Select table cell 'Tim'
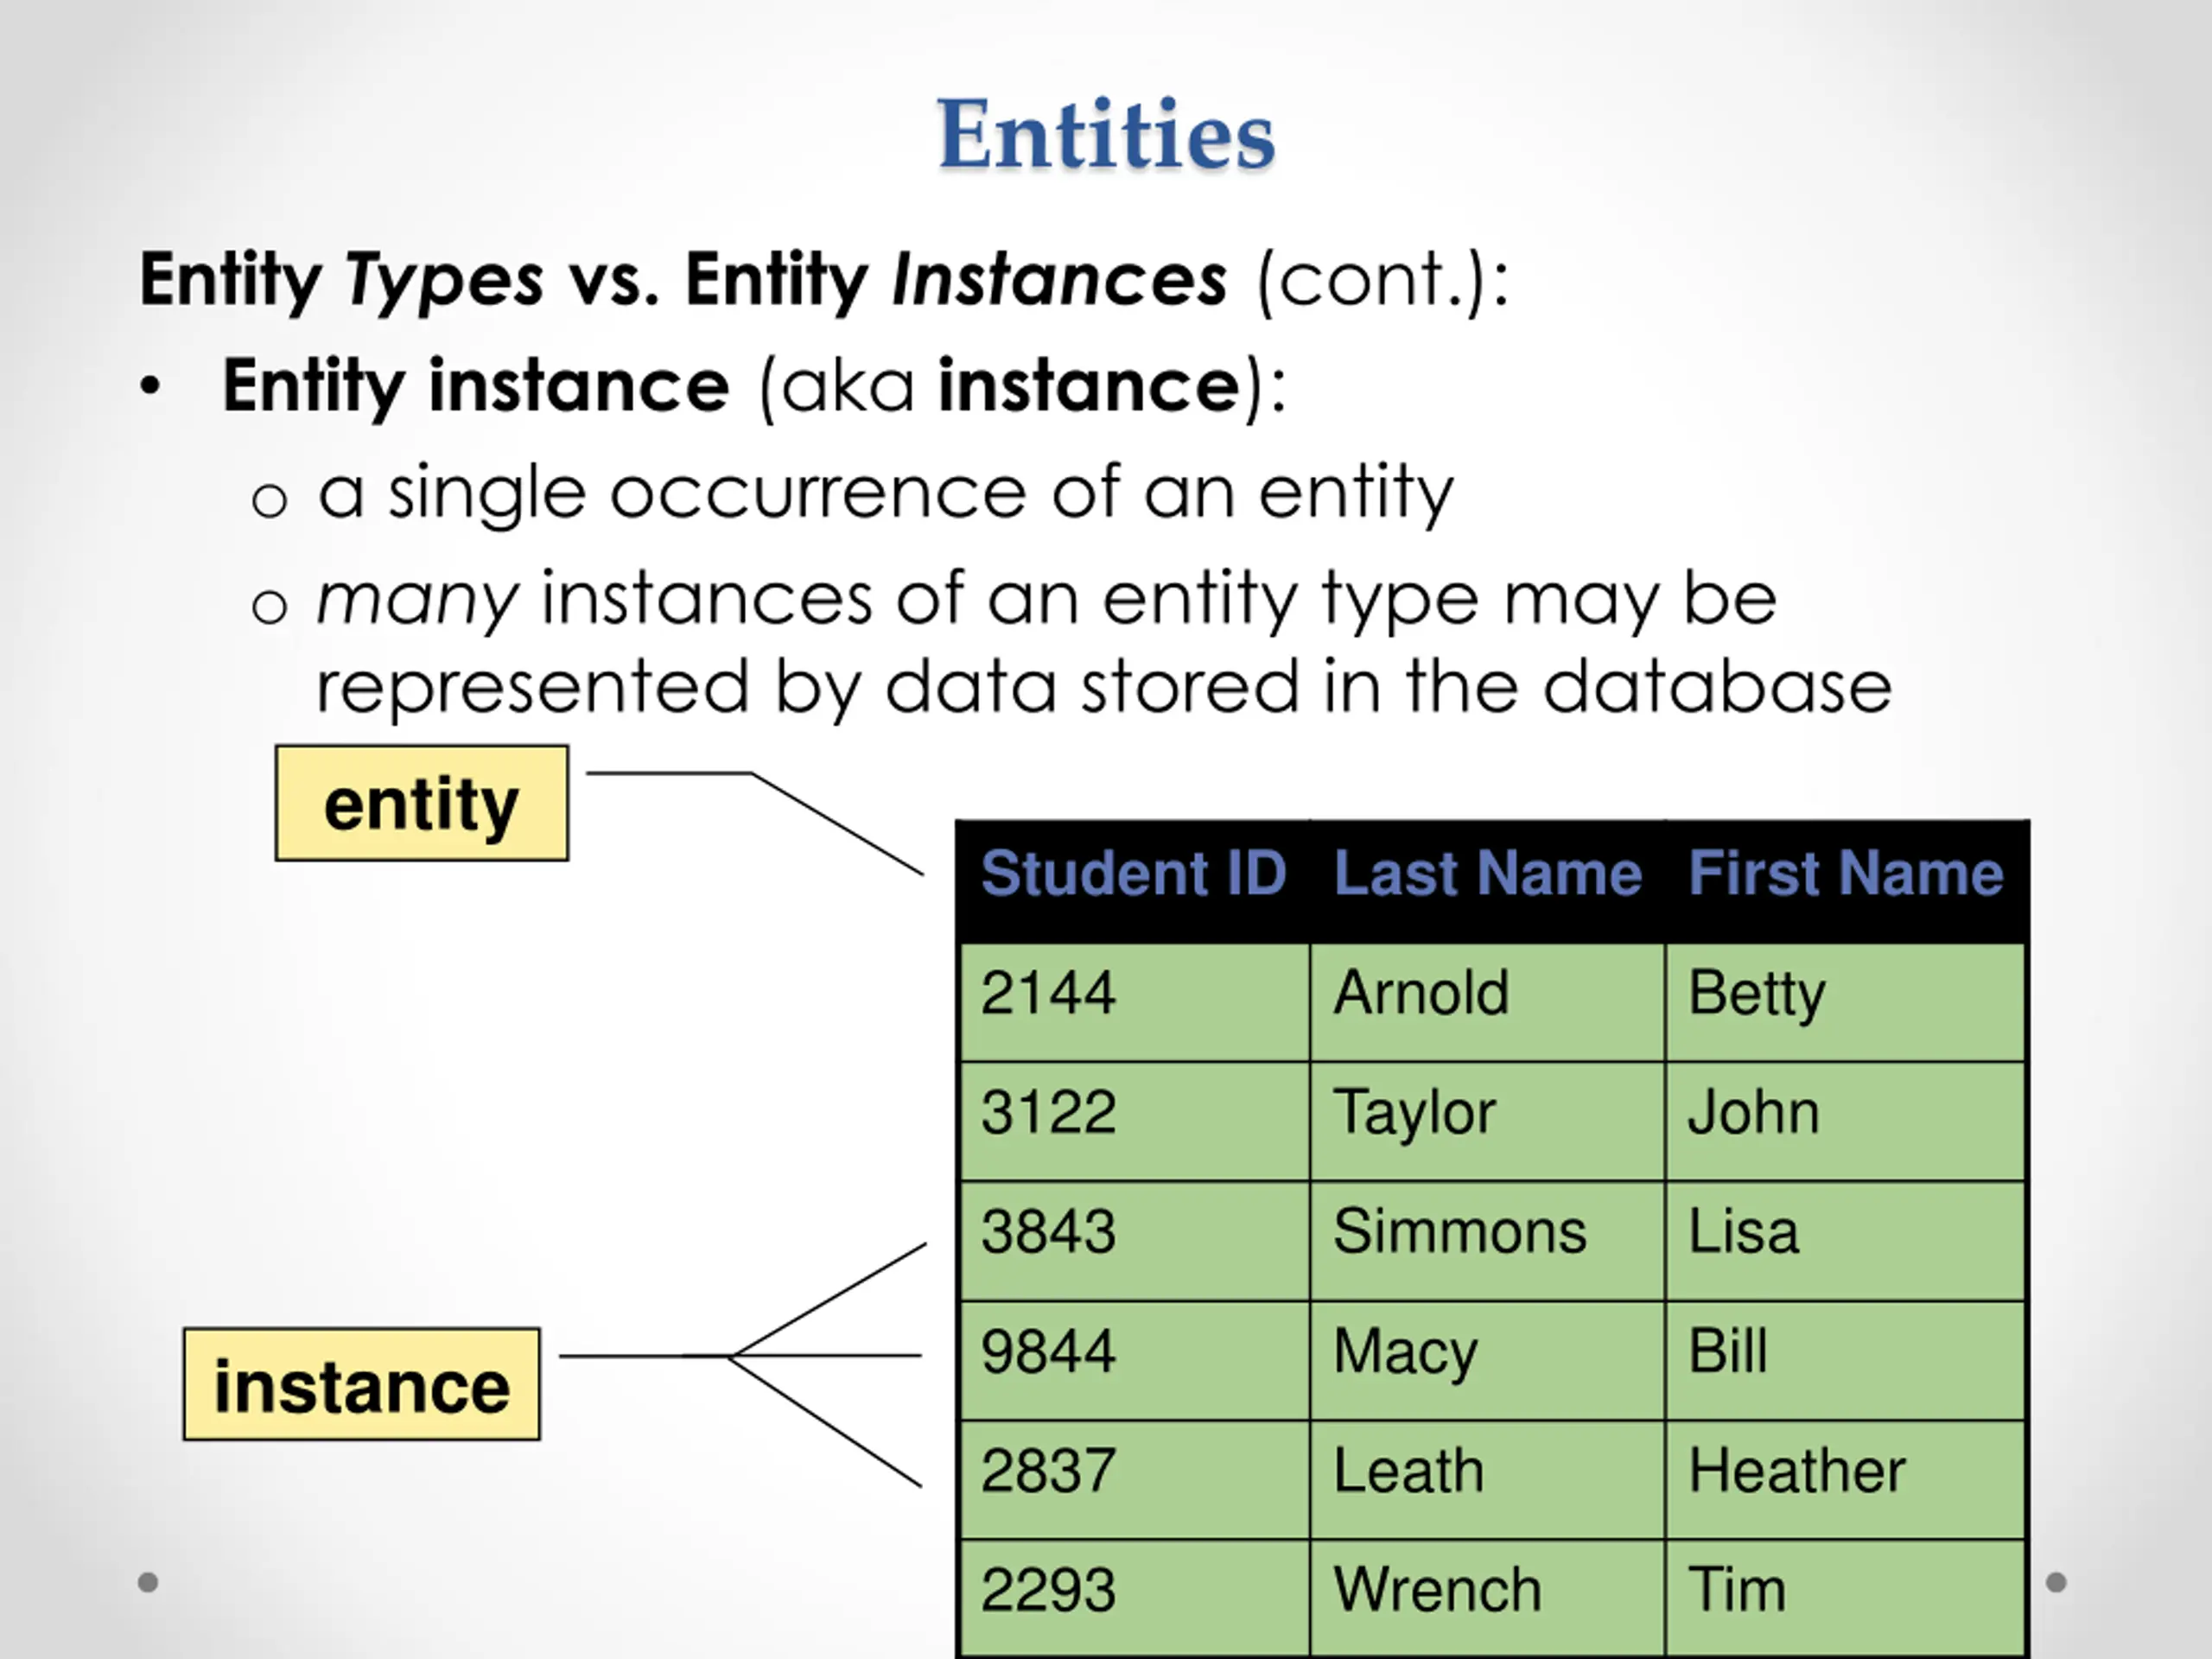 pyautogui.click(x=1846, y=1598)
